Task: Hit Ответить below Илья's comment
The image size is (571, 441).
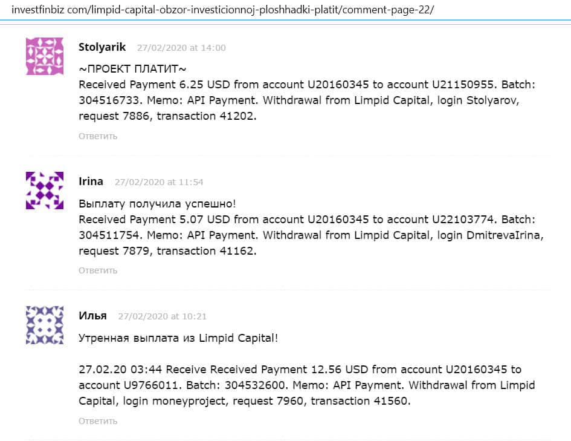Action: 98,421
